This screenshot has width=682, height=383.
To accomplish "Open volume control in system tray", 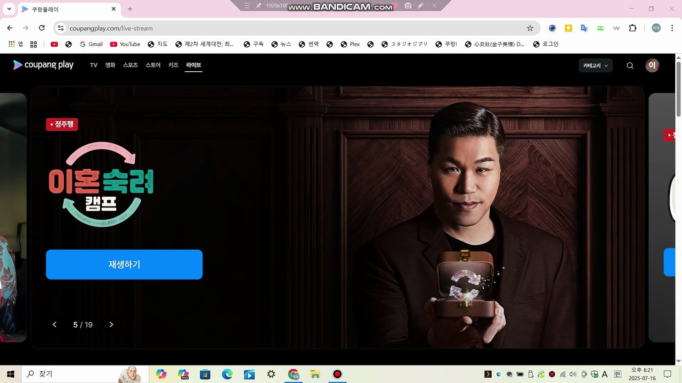I will pyautogui.click(x=573, y=374).
